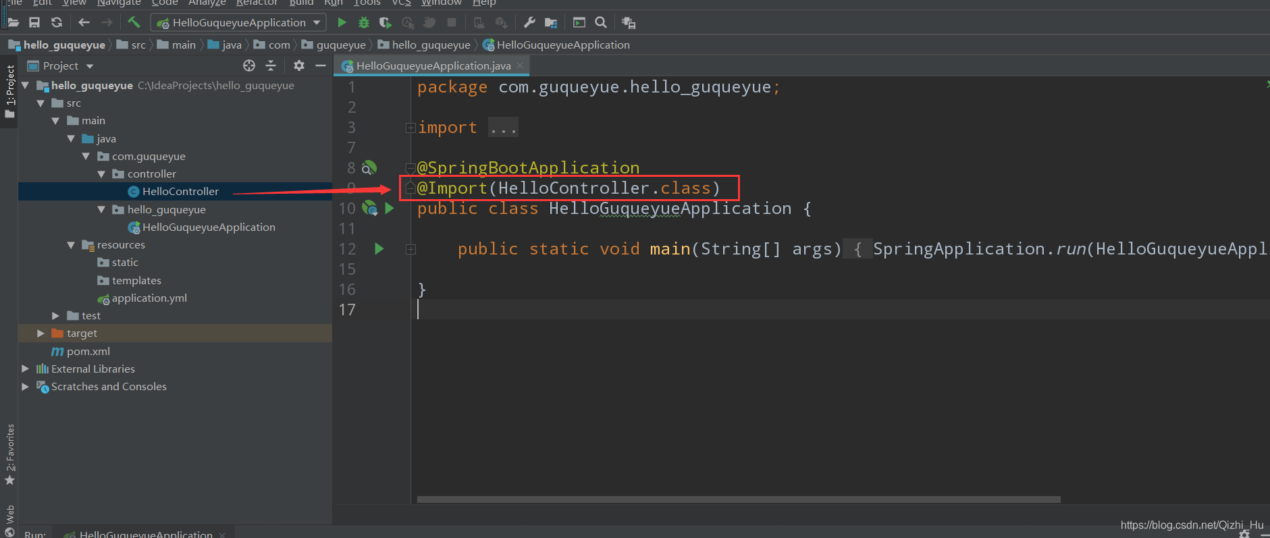The height and width of the screenshot is (538, 1270).
Task: Open the Analyze menu
Action: [207, 3]
